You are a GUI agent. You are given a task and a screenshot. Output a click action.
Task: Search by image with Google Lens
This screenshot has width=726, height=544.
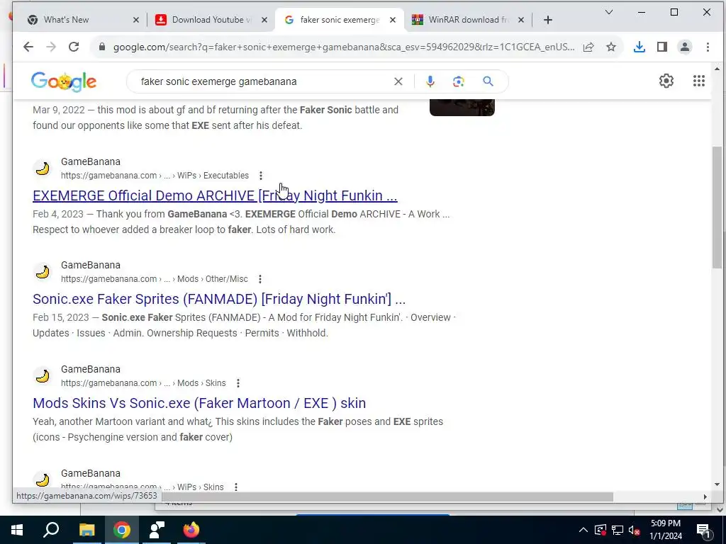click(x=459, y=81)
